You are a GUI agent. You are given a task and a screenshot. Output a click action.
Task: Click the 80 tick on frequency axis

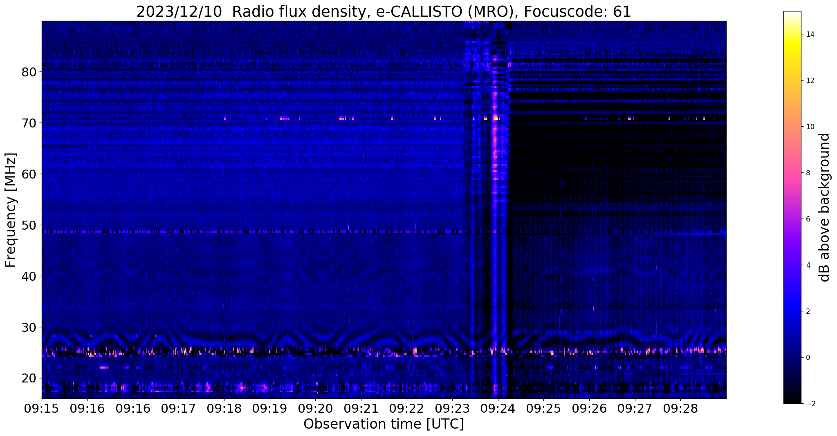coord(29,72)
